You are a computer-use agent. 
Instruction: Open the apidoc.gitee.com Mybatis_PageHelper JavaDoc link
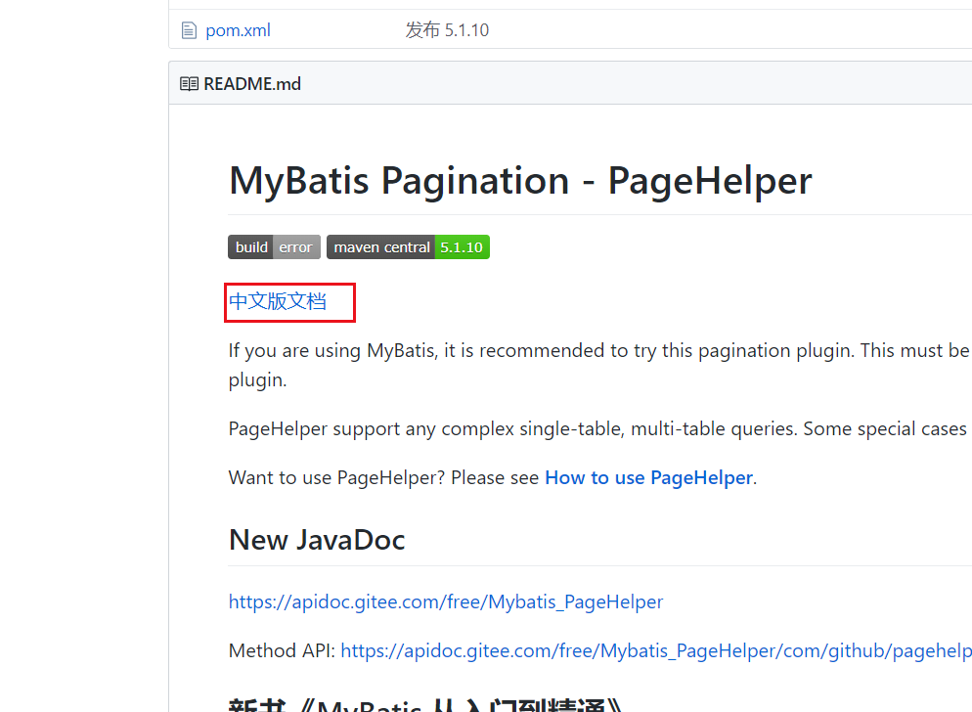[x=446, y=601]
